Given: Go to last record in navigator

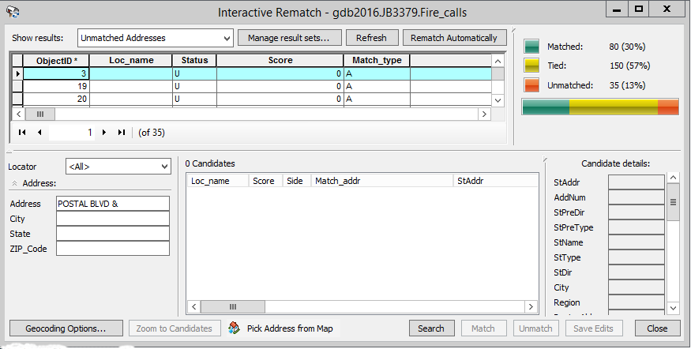Looking at the screenshot, I should [x=121, y=132].
